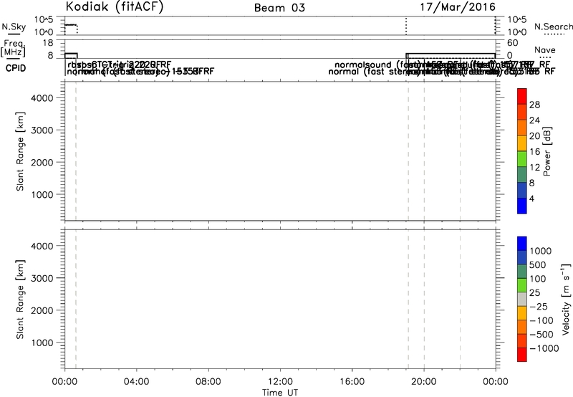Select the '20:00' time tick label
573x397 pixels.
click(423, 382)
